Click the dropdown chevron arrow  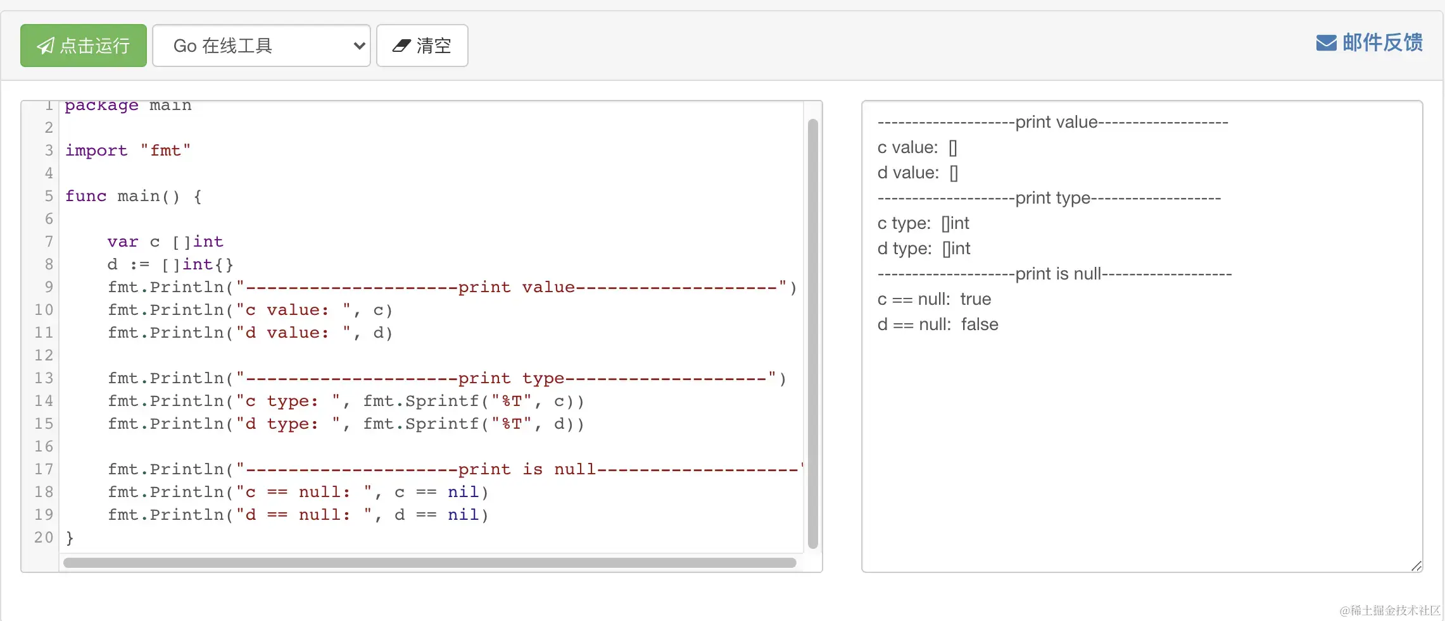click(359, 46)
